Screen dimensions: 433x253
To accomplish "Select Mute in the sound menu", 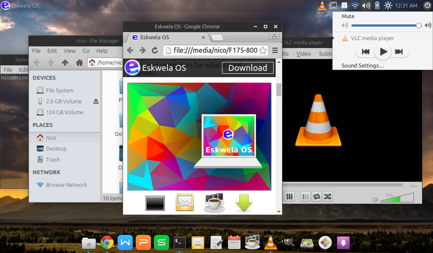I will (348, 16).
